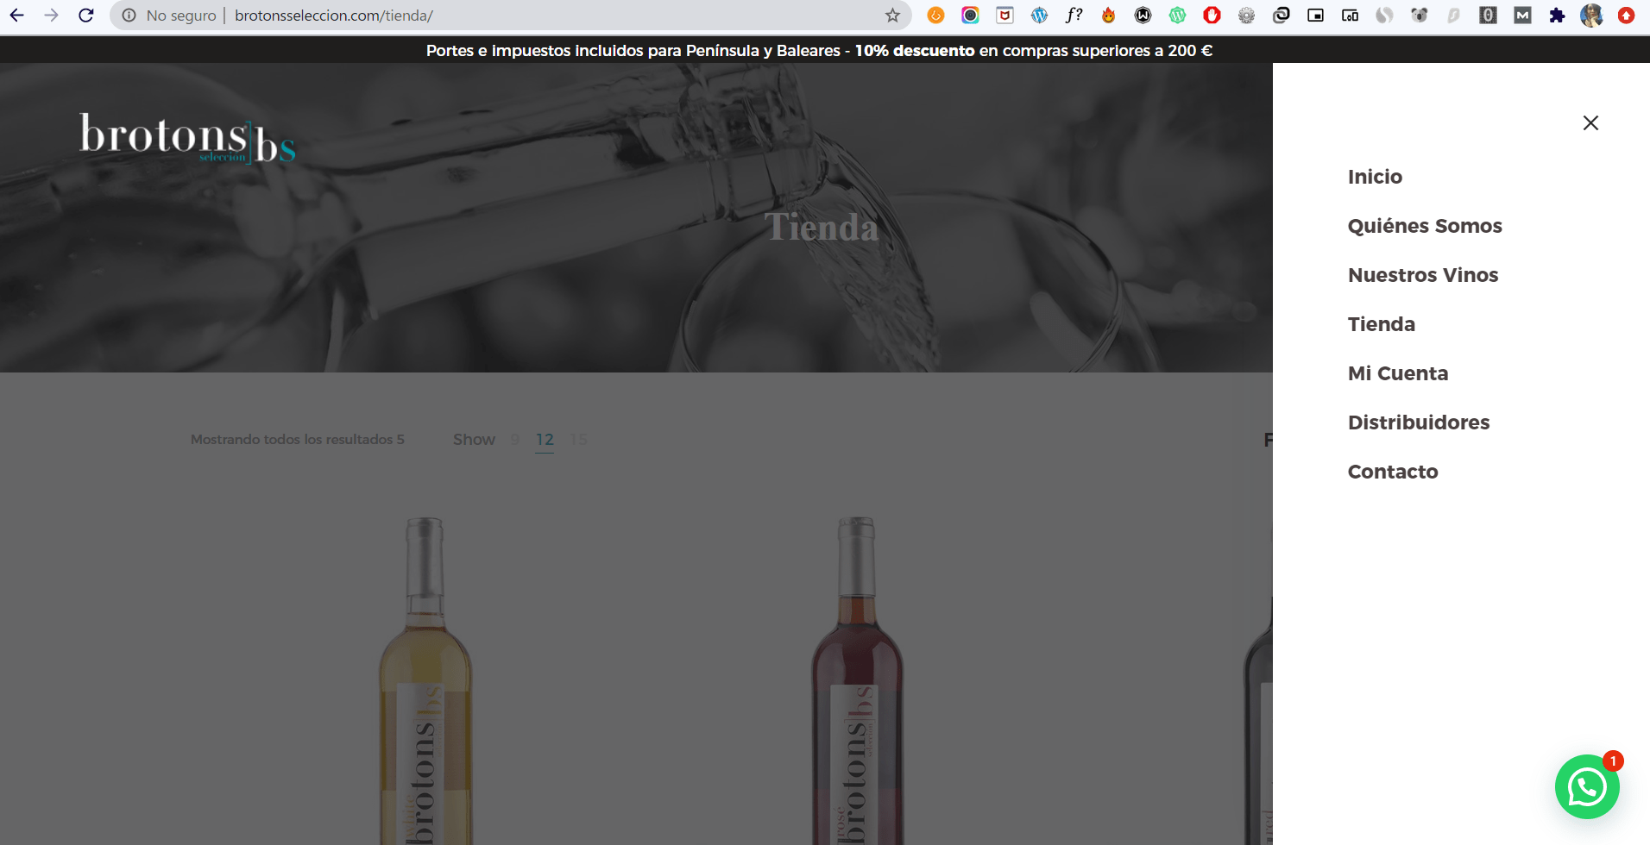Open the WhatsApp chat bubble
This screenshot has width=1650, height=845.
pyautogui.click(x=1587, y=786)
